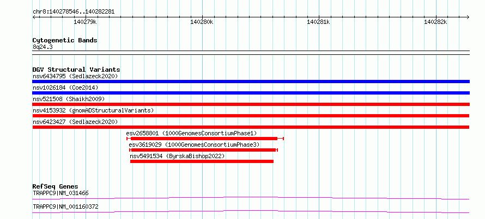Click the TRAPPC9|NM_001160372 gene label
485x219 pixels.
tap(65, 207)
